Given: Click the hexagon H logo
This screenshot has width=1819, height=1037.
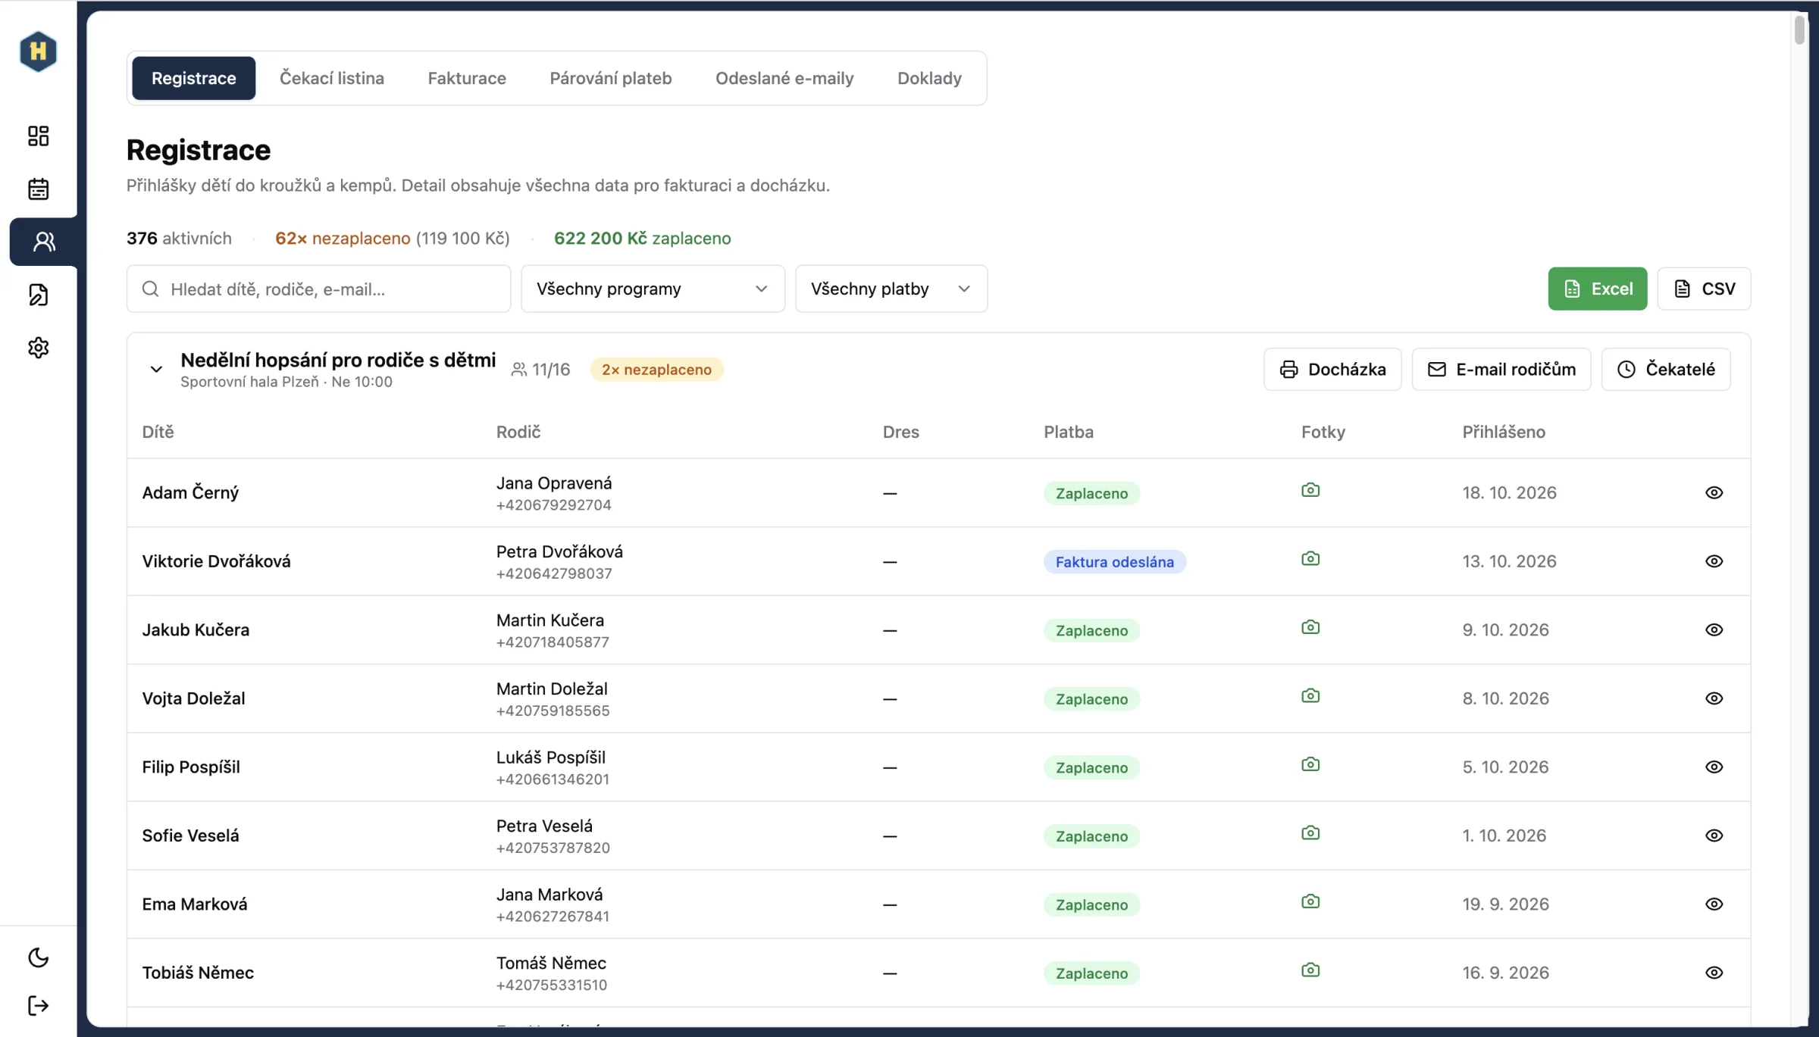Looking at the screenshot, I should click(38, 52).
